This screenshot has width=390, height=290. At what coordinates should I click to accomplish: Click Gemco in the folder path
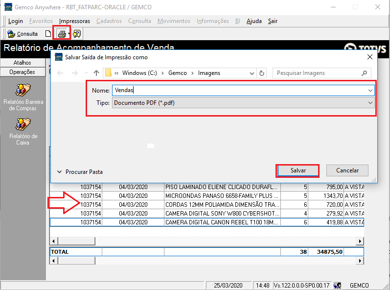[177, 73]
